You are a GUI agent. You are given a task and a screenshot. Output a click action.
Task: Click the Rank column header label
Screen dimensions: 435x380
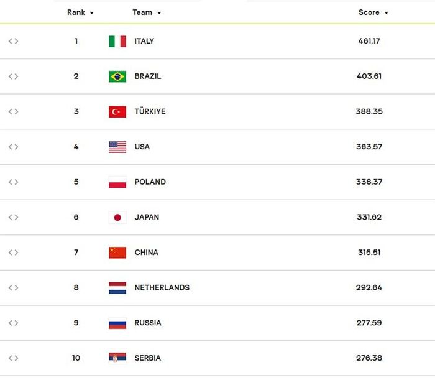click(x=76, y=12)
